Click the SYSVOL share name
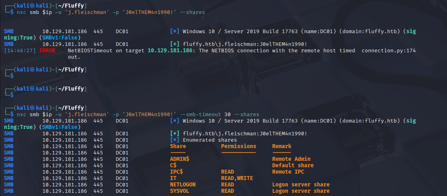The image size is (447, 196). tap(180, 191)
